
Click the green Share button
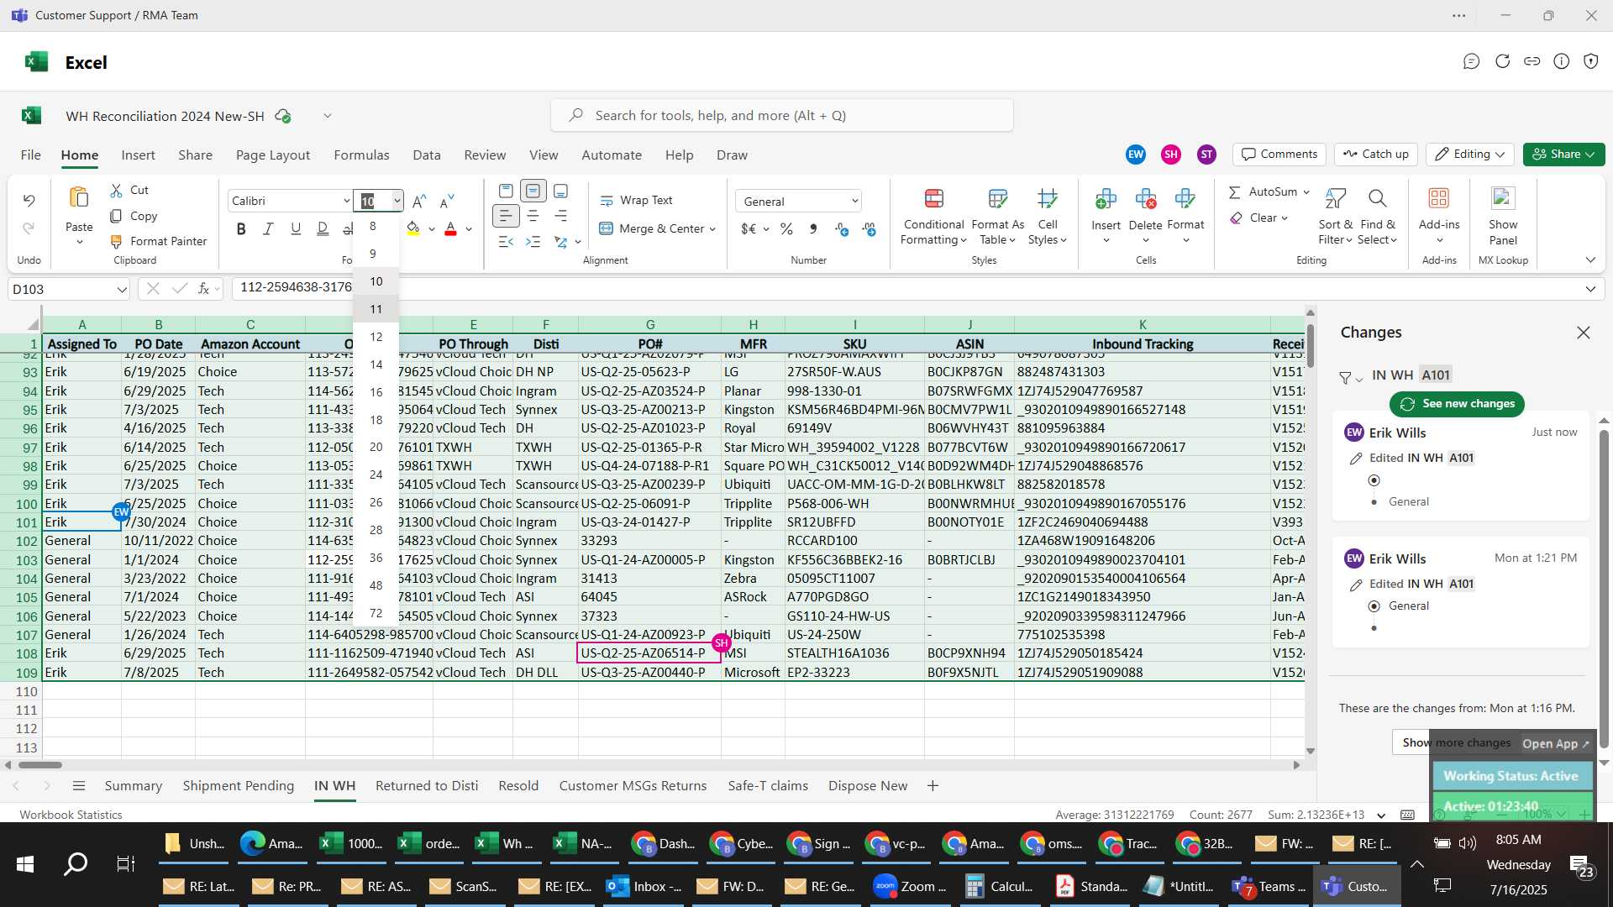click(1563, 155)
